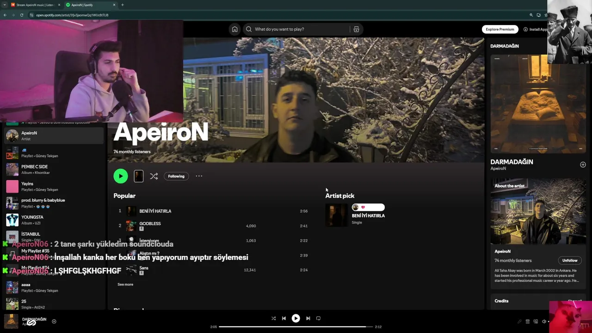Skip to the previous track
This screenshot has height=333, width=592.
(x=284, y=318)
